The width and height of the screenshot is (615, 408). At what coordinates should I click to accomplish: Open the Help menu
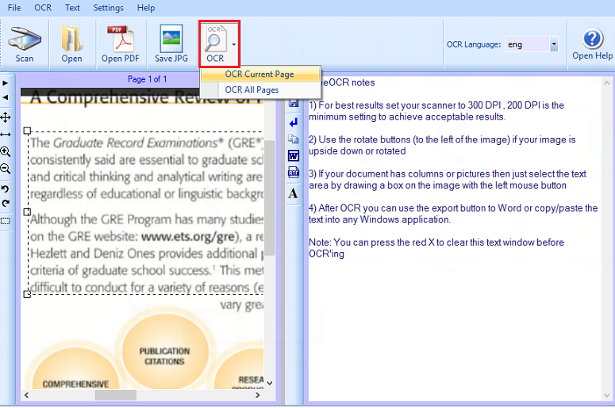(x=146, y=7)
